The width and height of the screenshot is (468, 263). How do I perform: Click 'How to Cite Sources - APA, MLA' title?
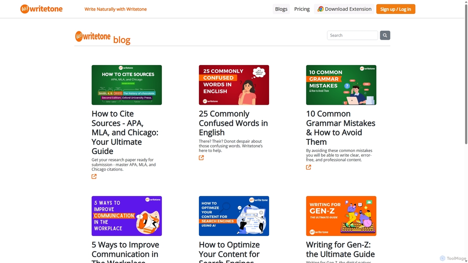[125, 132]
